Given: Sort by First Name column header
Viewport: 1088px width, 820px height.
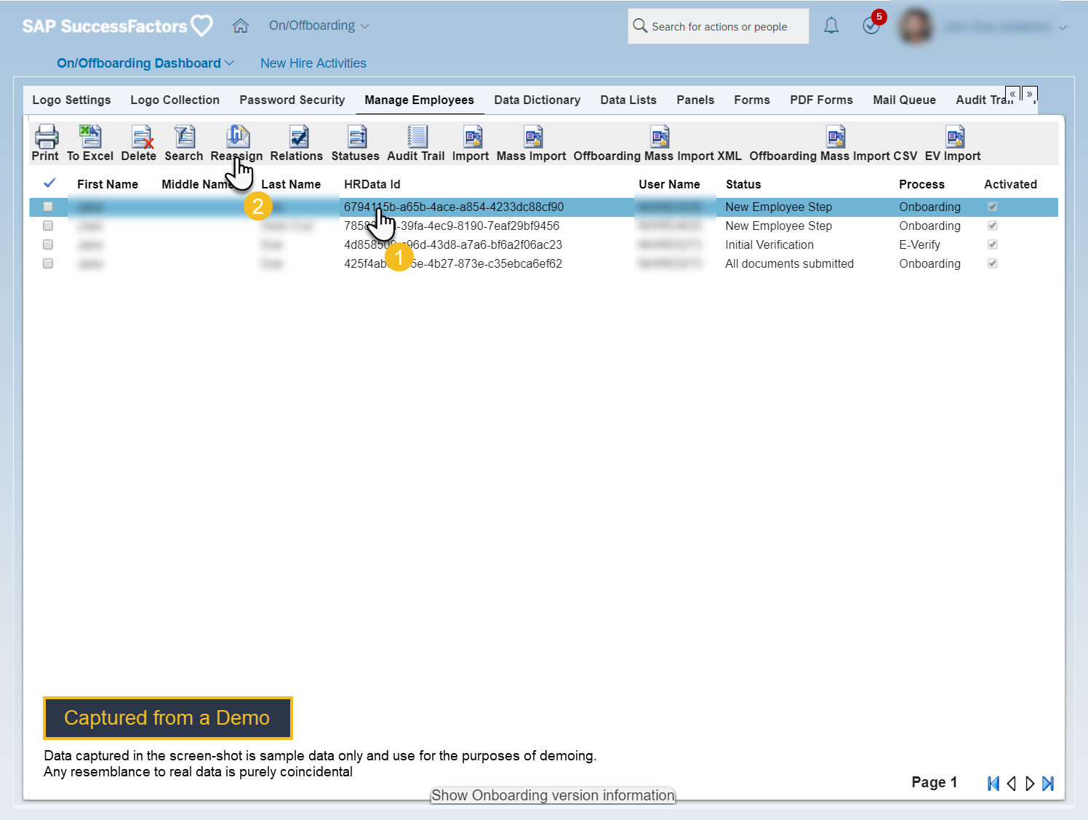Looking at the screenshot, I should [x=108, y=184].
